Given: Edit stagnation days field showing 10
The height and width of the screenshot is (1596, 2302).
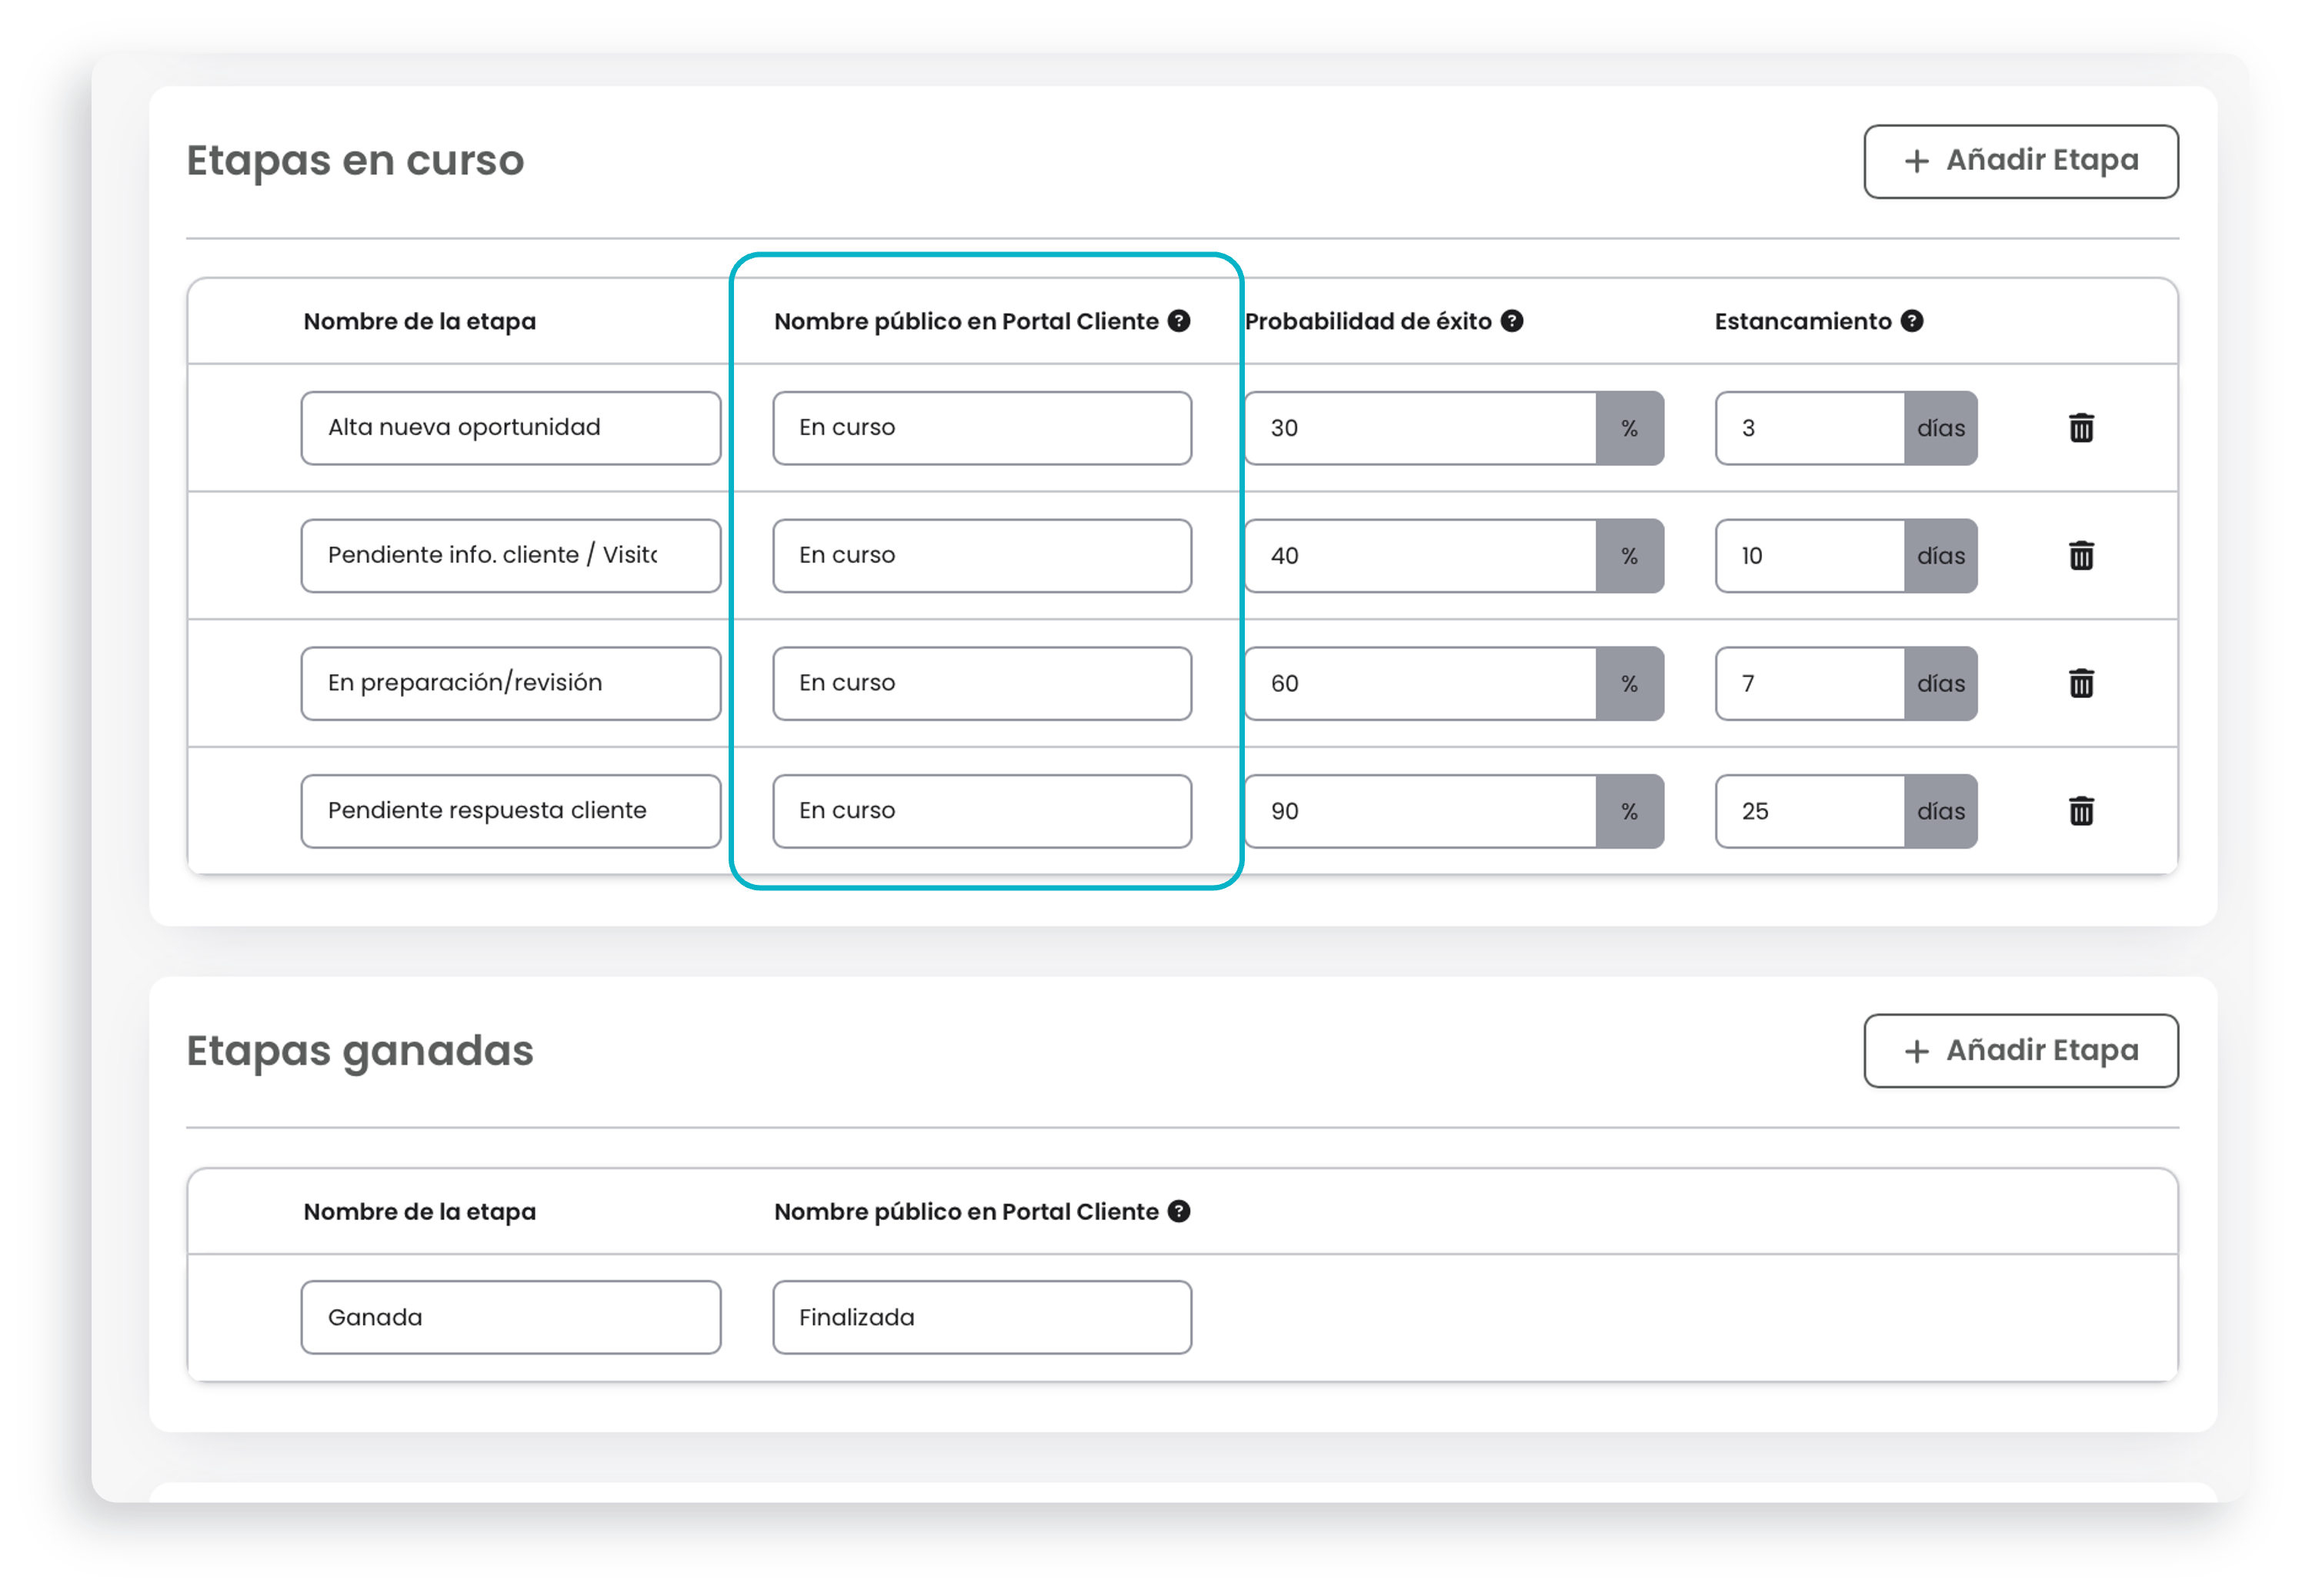Looking at the screenshot, I should coord(1810,556).
